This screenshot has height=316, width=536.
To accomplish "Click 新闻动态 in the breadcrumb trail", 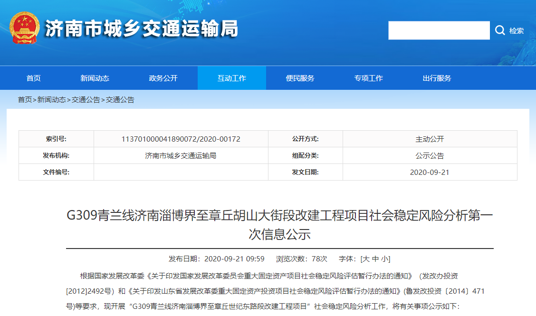I will (52, 100).
